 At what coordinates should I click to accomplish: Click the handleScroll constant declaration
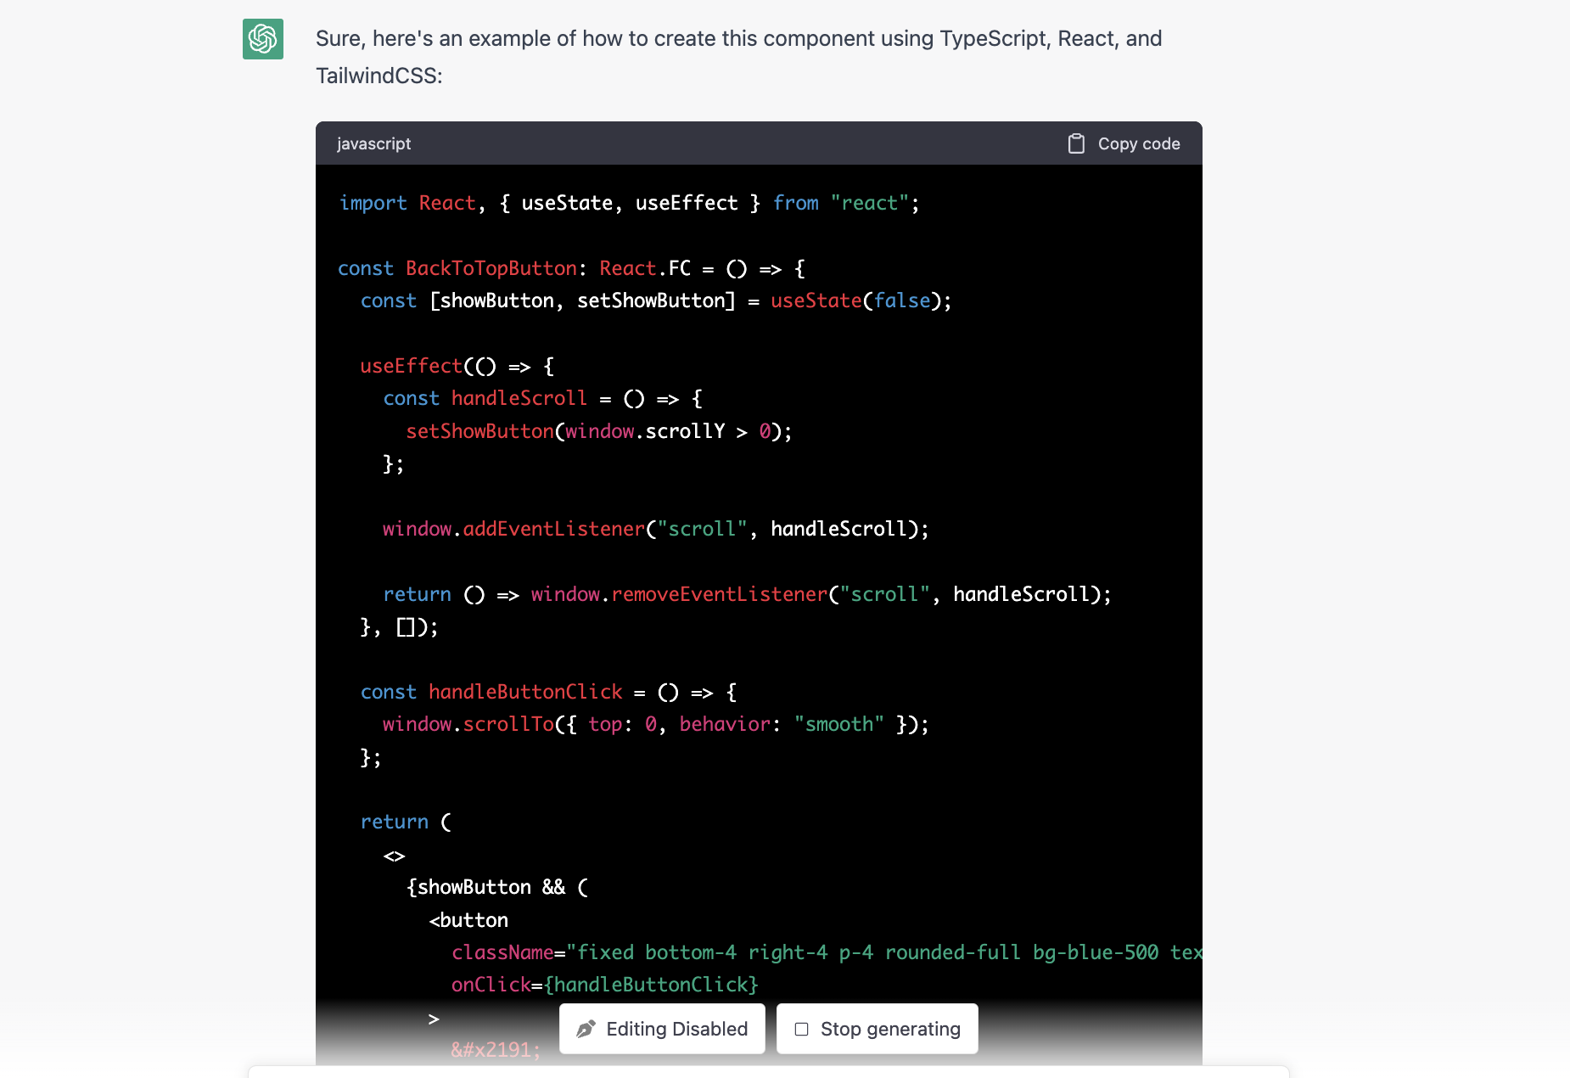543,398
